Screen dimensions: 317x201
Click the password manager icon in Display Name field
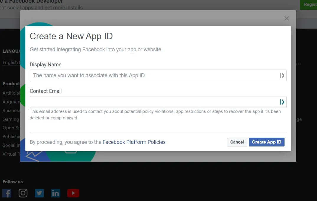pyautogui.click(x=282, y=75)
